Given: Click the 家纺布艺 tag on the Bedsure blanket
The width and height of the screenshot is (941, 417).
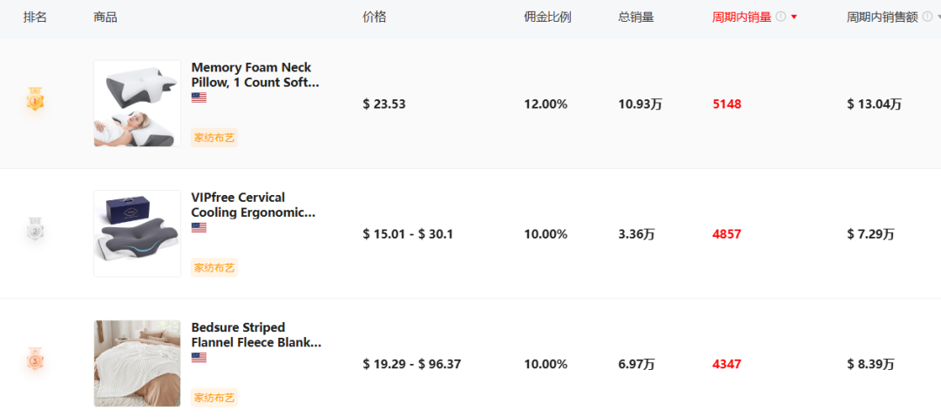Looking at the screenshot, I should pyautogui.click(x=214, y=397).
